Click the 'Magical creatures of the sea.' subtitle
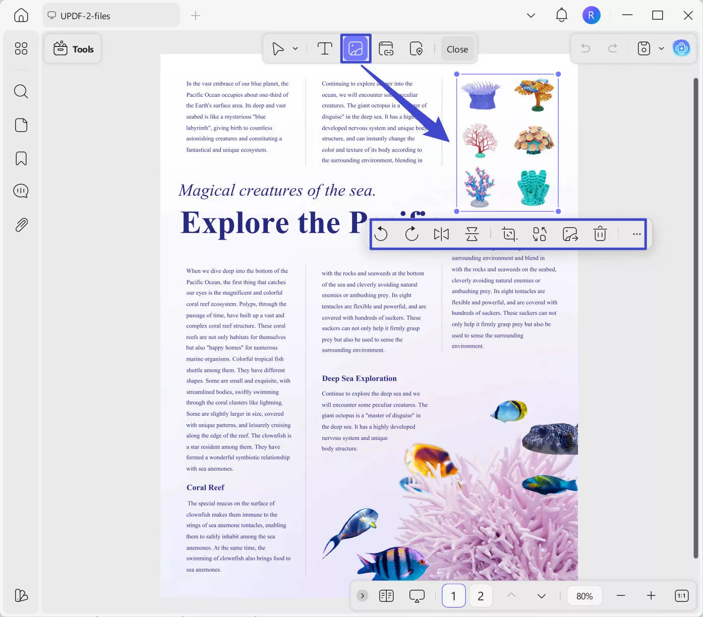The image size is (703, 617). point(277,190)
